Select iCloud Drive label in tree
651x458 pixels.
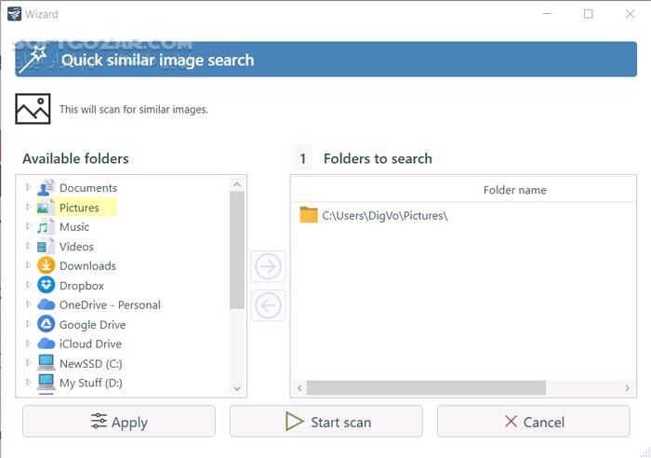90,343
